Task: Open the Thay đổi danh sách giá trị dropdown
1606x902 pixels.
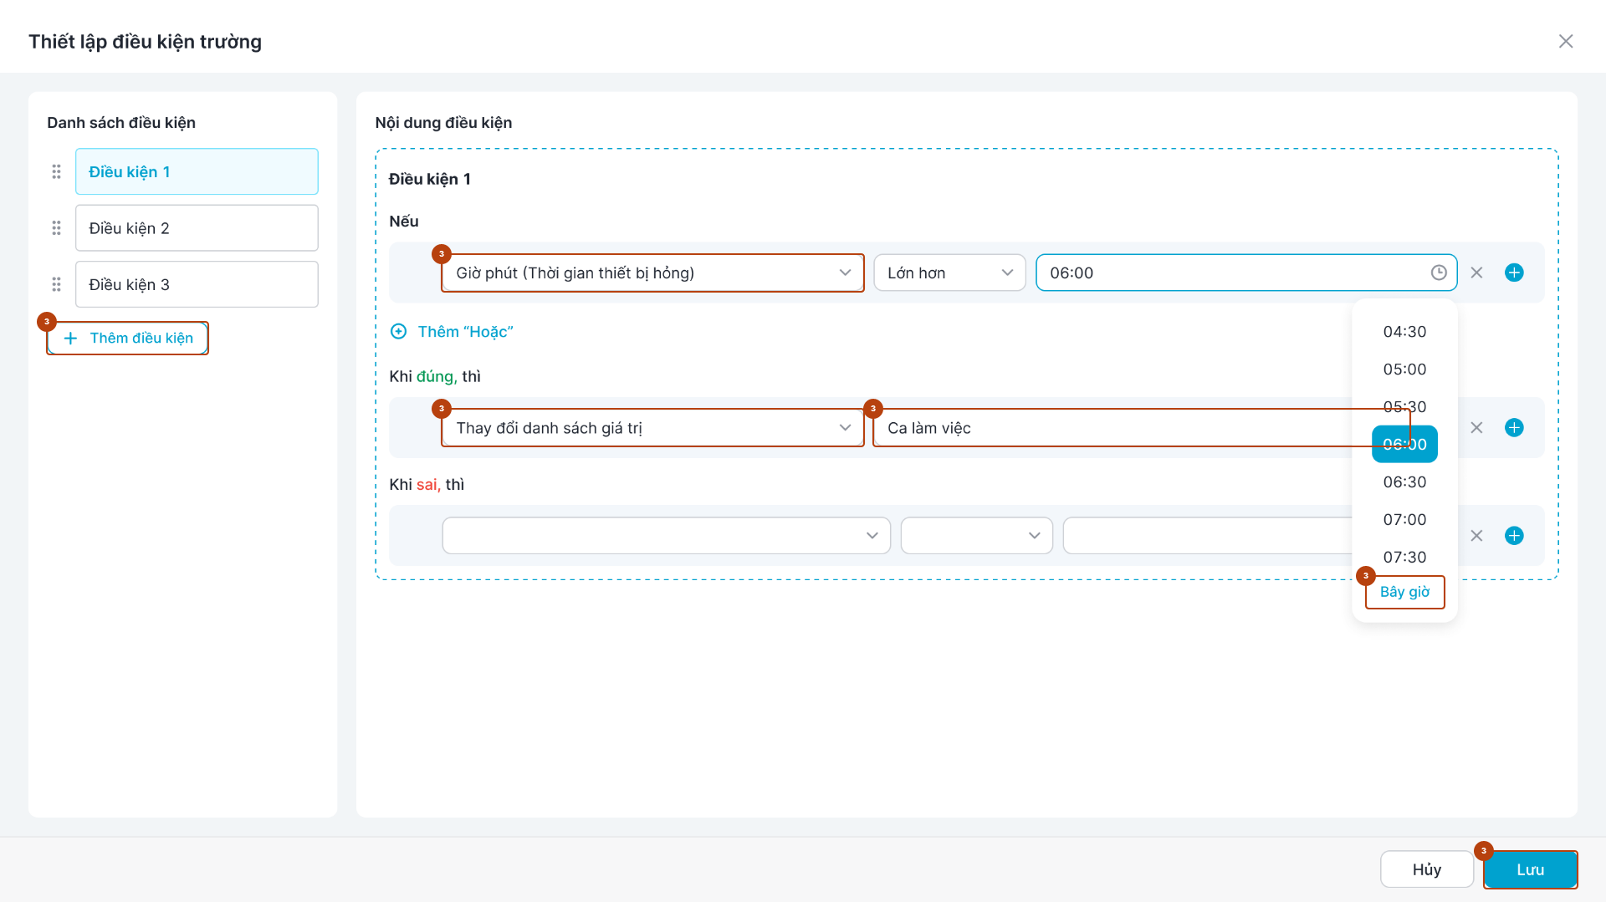Action: [x=652, y=428]
